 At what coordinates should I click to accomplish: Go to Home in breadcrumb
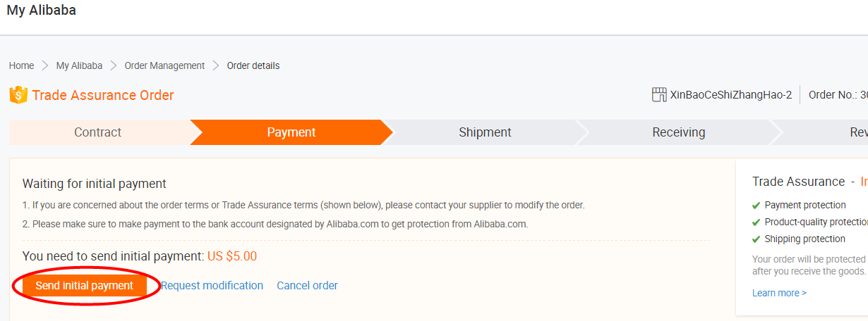pyautogui.click(x=21, y=65)
